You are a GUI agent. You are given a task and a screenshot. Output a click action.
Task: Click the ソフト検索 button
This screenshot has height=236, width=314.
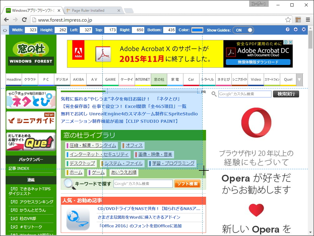point(188,183)
